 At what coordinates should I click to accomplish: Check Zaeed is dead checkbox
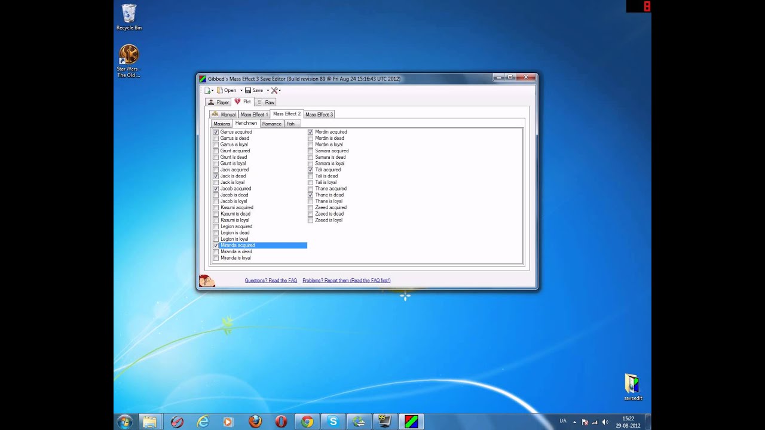(x=311, y=214)
